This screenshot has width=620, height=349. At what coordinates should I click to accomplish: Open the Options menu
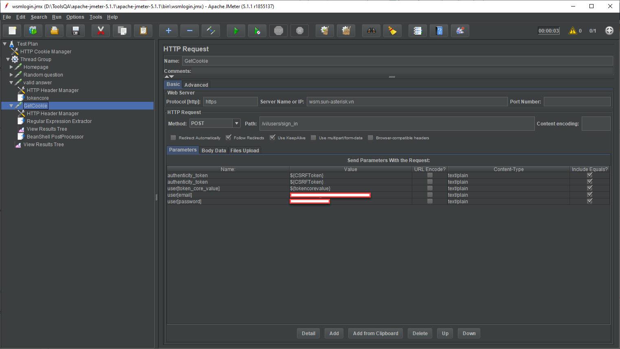(x=75, y=17)
